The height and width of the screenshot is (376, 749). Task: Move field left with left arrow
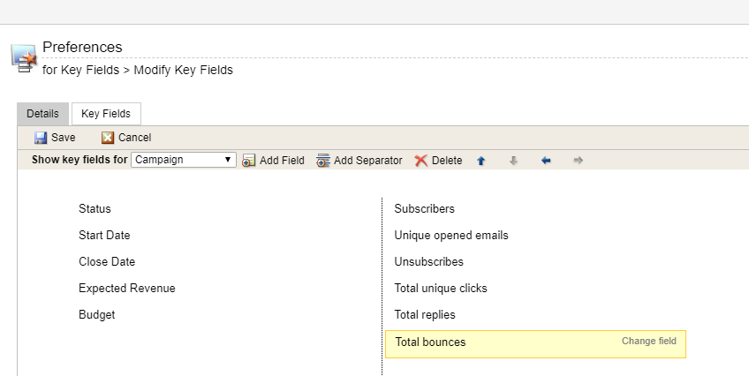[x=546, y=161]
